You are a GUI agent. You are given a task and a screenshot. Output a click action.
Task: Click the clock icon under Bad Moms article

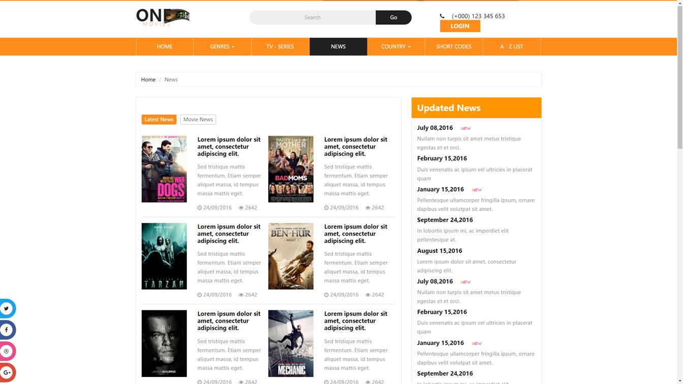pyautogui.click(x=326, y=208)
